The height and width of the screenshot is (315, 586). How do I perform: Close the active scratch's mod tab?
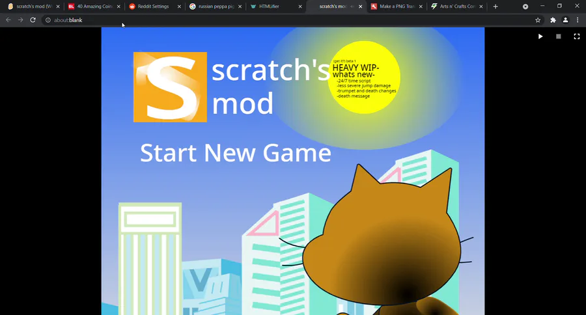coord(360,7)
